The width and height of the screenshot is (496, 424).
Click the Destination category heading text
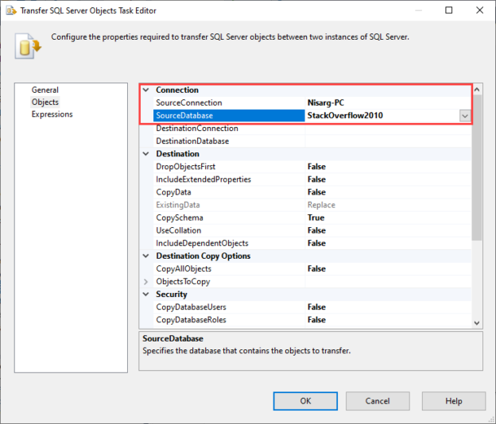[177, 153]
